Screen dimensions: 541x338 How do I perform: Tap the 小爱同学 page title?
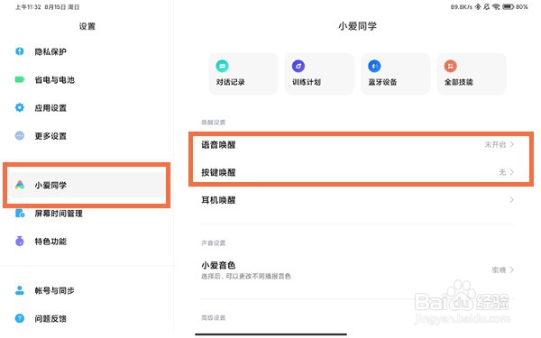(357, 26)
